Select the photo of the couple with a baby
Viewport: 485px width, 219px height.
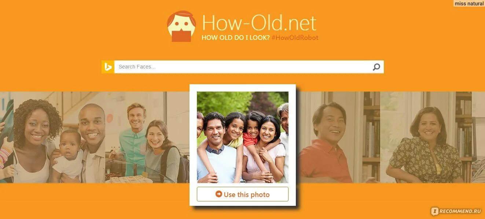pos(59,137)
